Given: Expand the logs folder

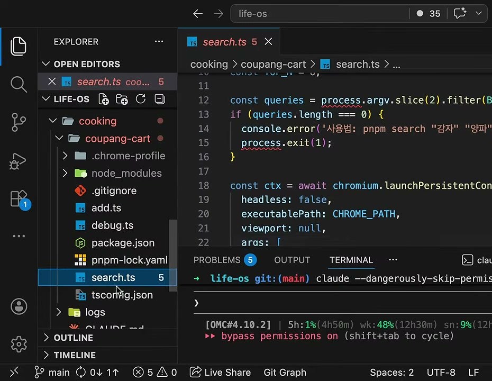Looking at the screenshot, I should (59, 312).
